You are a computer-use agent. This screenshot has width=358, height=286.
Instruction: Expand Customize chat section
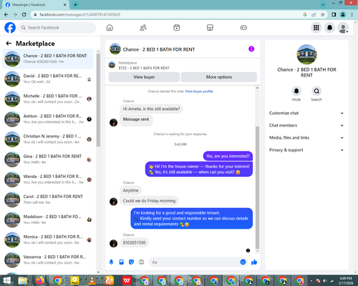point(306,113)
